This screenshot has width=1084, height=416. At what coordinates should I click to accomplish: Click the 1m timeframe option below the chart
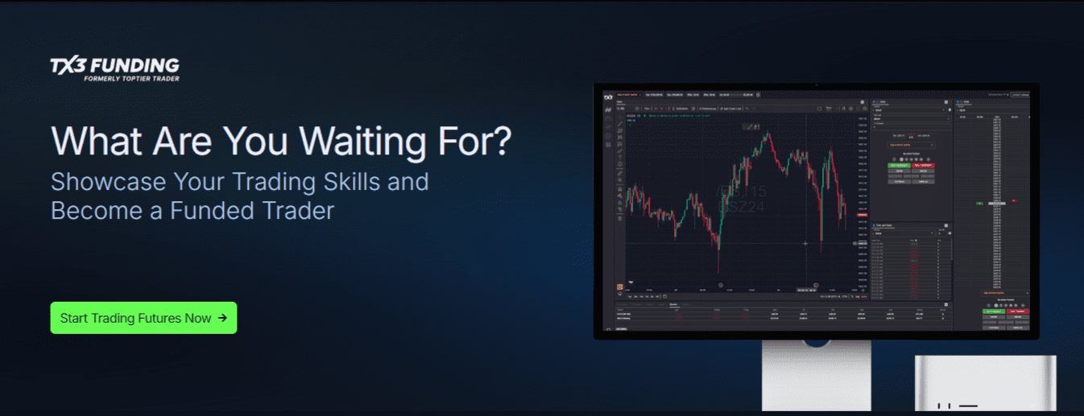(x=631, y=297)
